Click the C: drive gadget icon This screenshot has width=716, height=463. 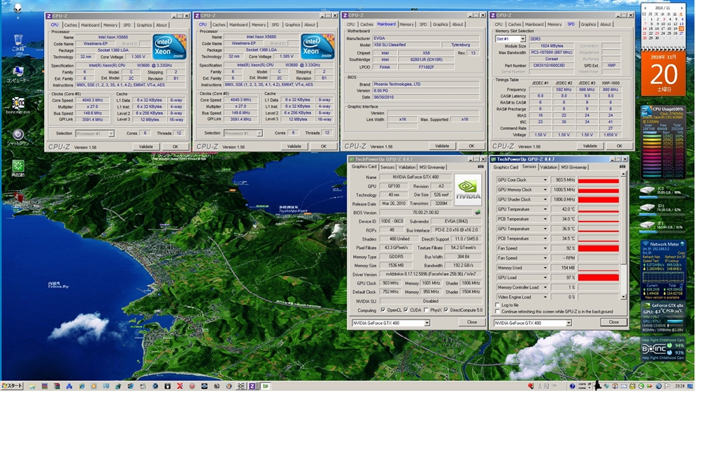(647, 190)
